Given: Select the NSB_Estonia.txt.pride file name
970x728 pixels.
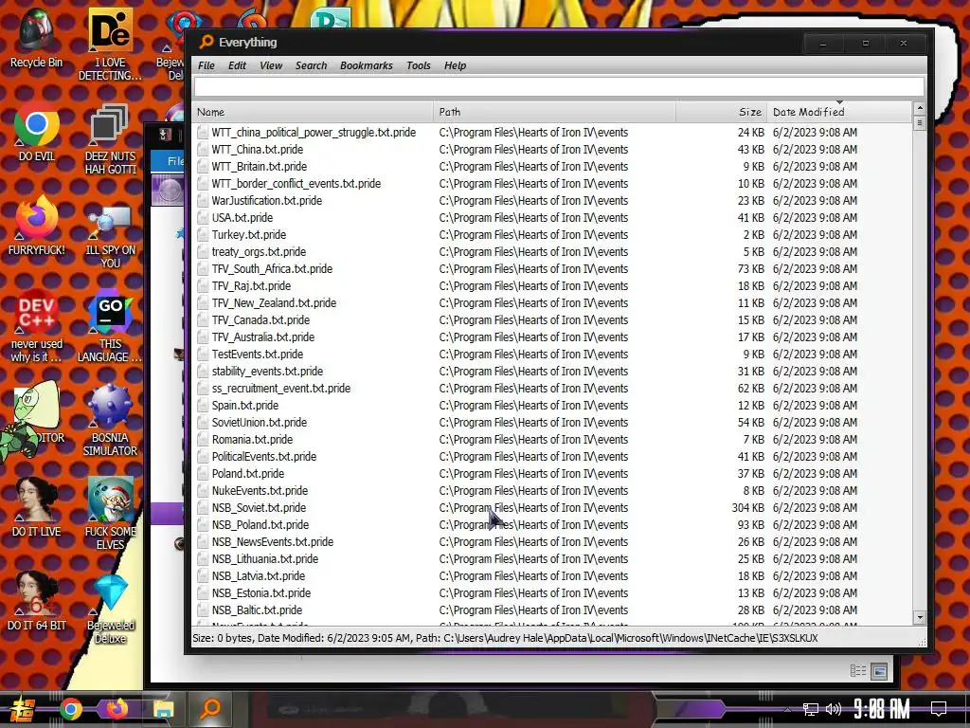Looking at the screenshot, I should tap(261, 593).
